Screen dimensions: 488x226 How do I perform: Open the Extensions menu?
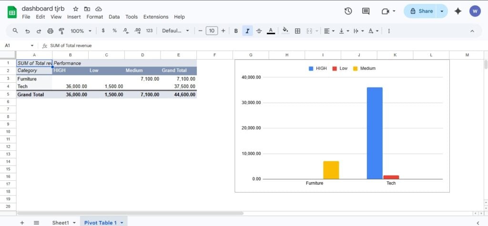coord(156,17)
